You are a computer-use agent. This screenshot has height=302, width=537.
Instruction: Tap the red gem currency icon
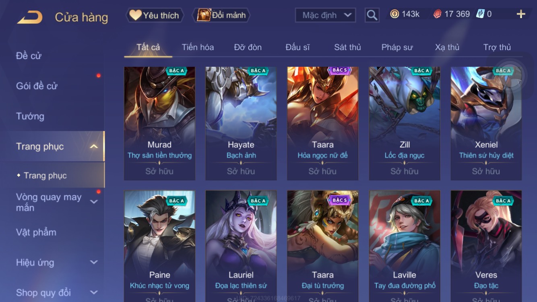coord(437,14)
